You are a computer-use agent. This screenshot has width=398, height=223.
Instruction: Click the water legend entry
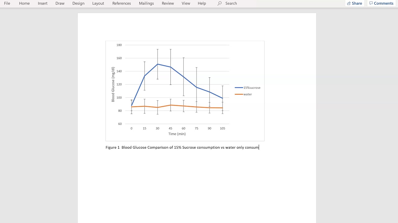[x=243, y=94]
